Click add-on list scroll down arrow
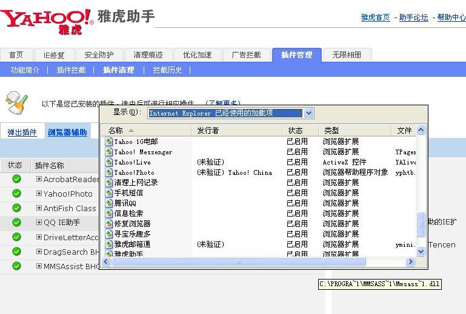466x314 pixels. coord(421,252)
